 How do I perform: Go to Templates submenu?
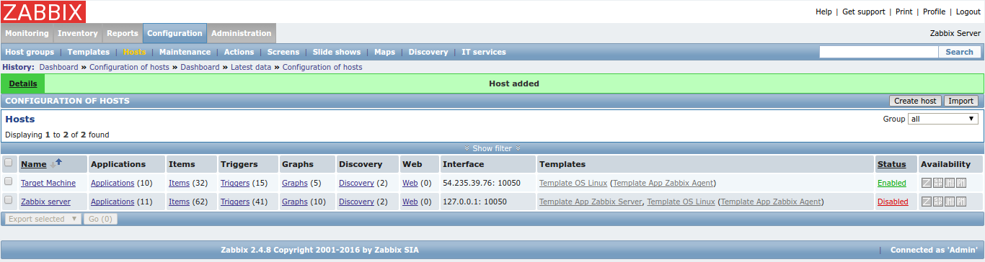(x=89, y=52)
